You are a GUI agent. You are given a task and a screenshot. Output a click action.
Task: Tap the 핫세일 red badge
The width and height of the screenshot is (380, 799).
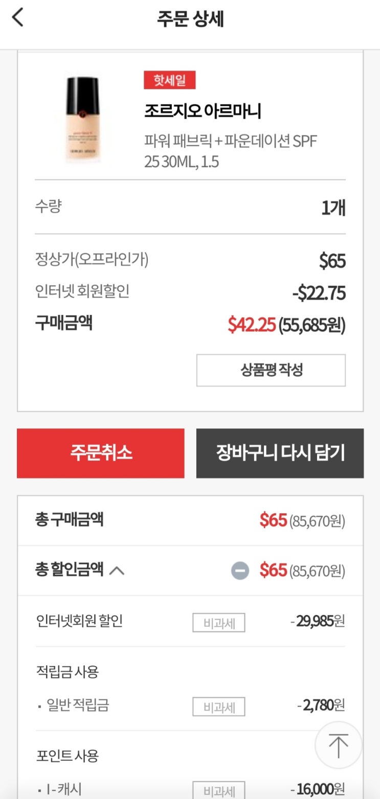pos(169,80)
